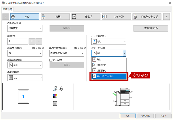The height and width of the screenshot is (120, 173).
Task: Click the 1|2 layout icon
Action: tap(105, 17)
